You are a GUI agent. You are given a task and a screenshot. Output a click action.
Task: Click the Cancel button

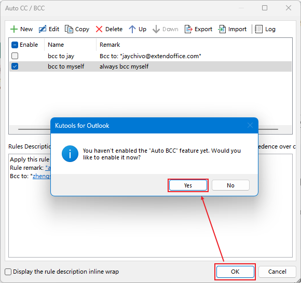click(x=277, y=272)
